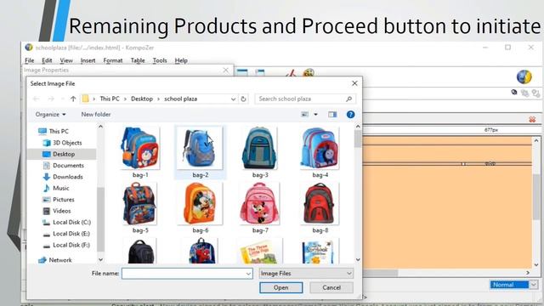Viewport: 544px width, 306px height.
Task: Click the search magnifier icon
Action: 348,99
